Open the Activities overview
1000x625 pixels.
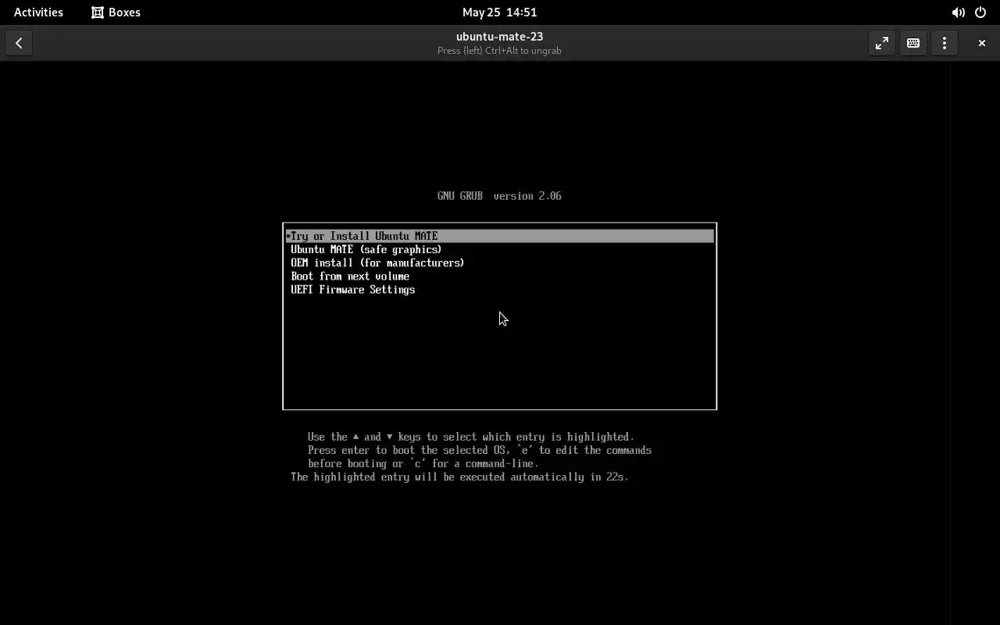click(38, 12)
